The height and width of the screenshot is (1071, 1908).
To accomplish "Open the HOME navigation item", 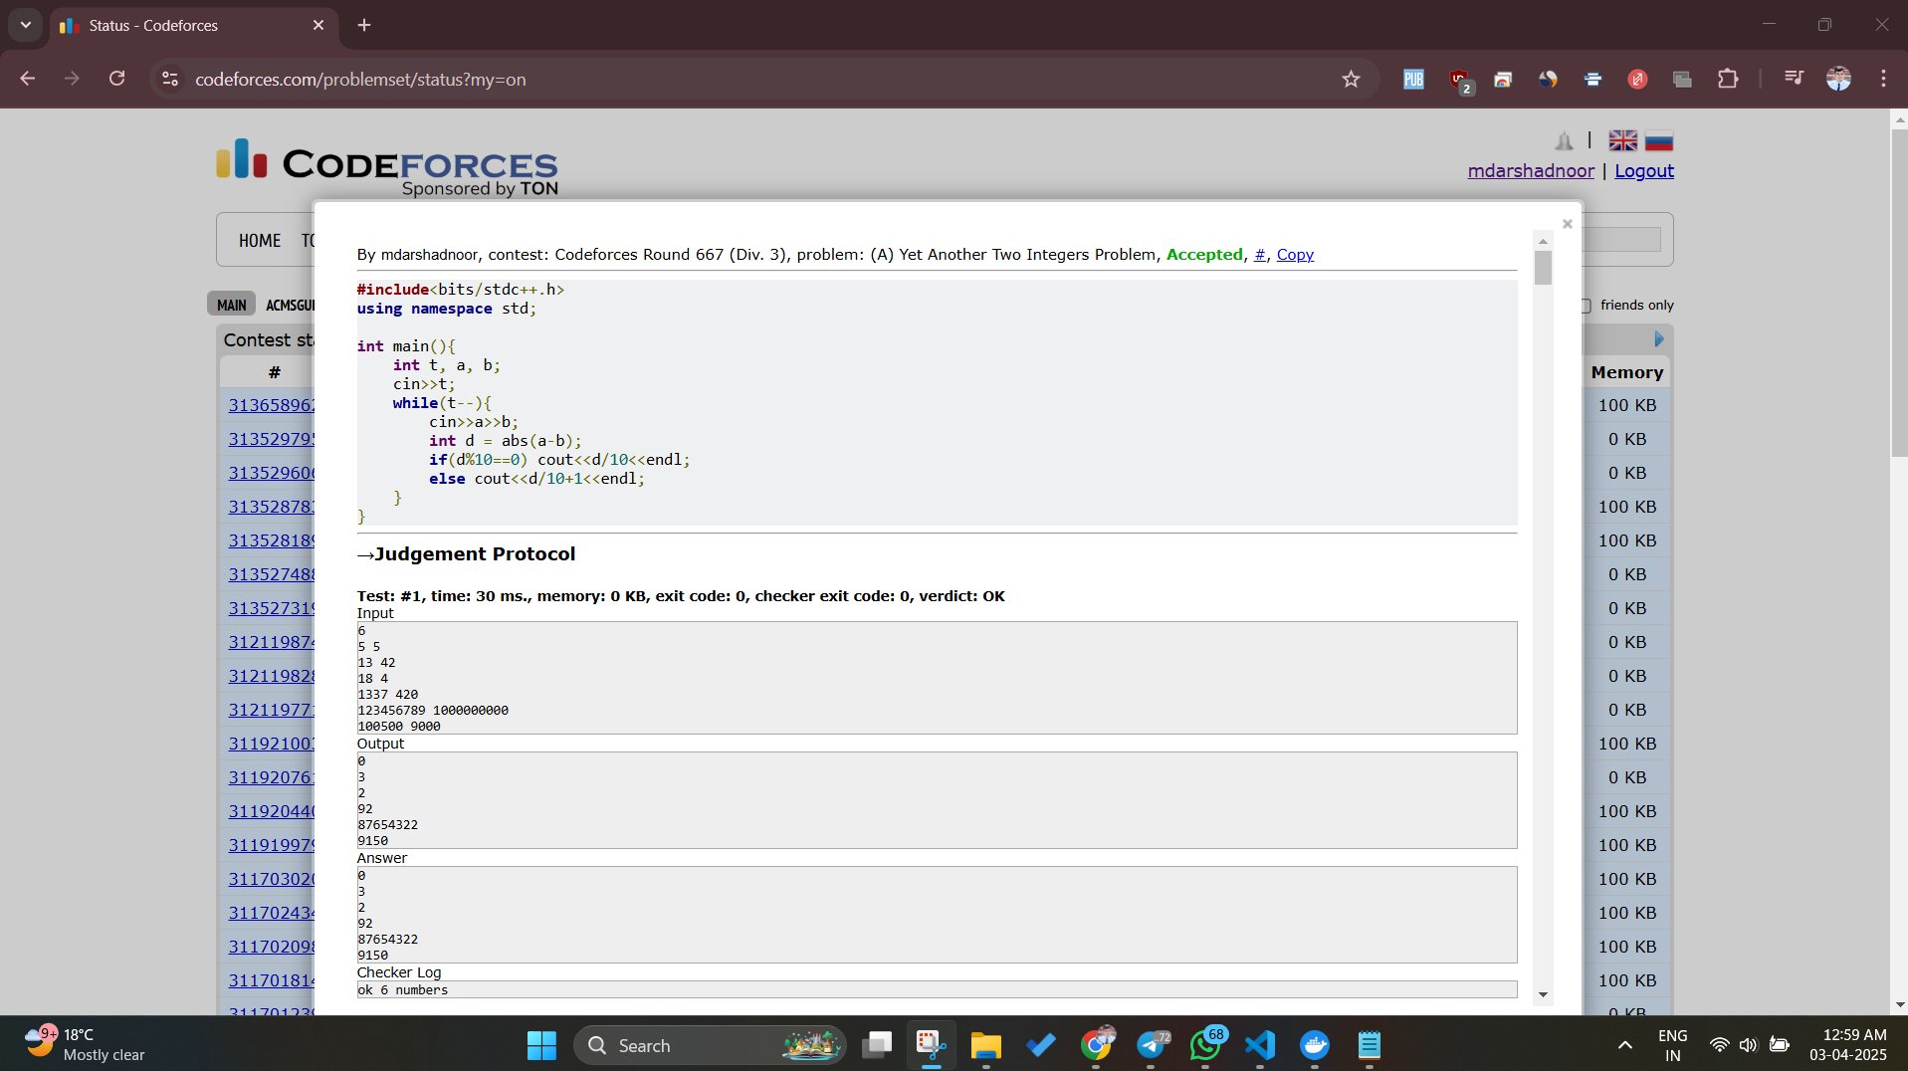I will [x=259, y=240].
